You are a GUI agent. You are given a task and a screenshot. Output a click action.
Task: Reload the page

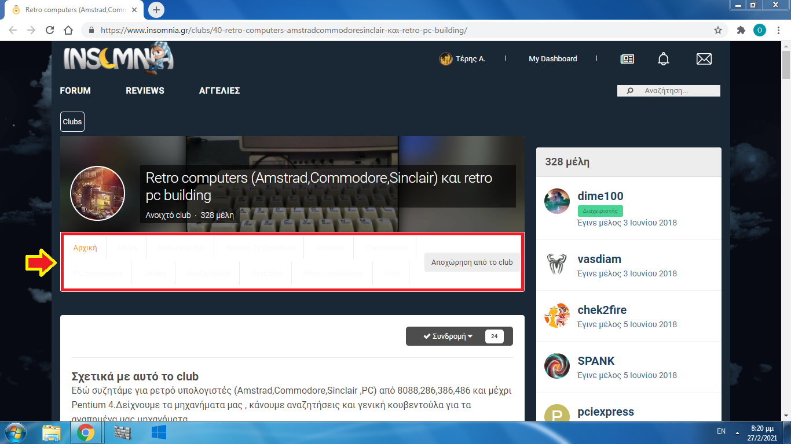point(50,30)
